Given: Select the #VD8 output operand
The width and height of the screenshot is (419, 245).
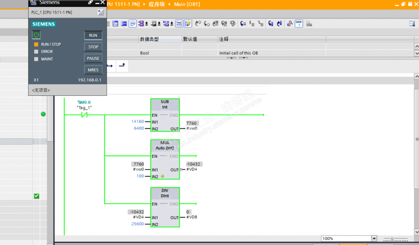Looking at the screenshot, I should [191, 217].
